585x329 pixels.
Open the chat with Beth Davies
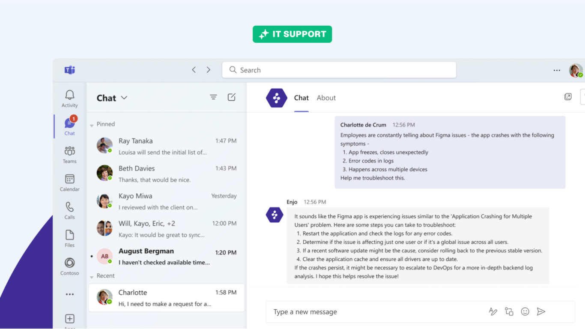tap(167, 174)
